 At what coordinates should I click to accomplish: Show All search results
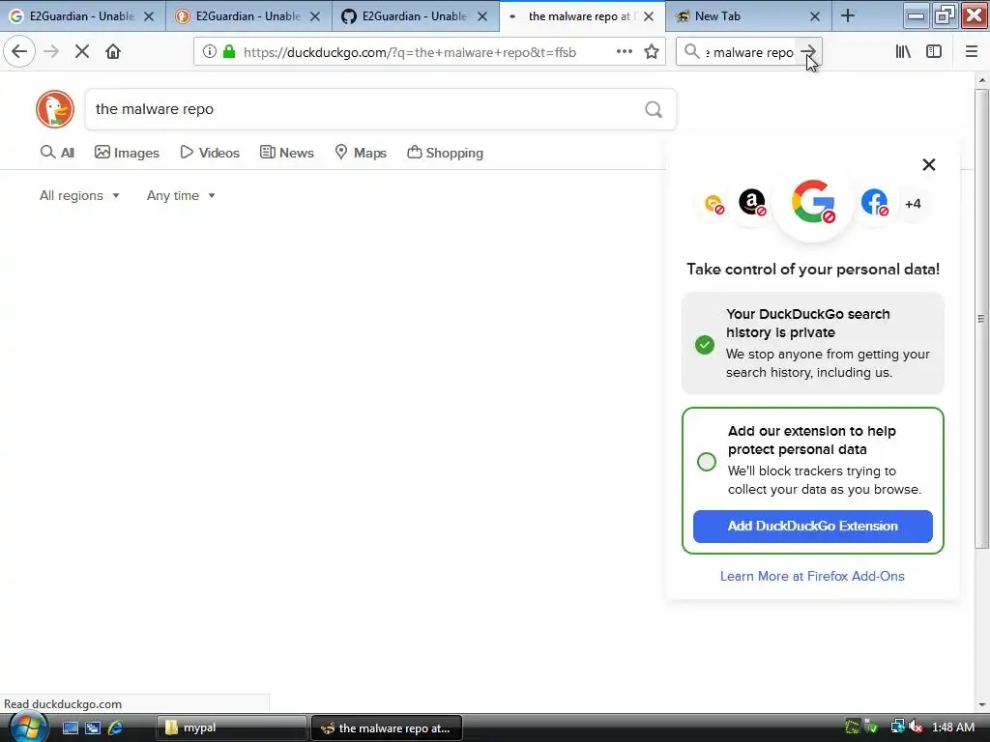pos(57,153)
